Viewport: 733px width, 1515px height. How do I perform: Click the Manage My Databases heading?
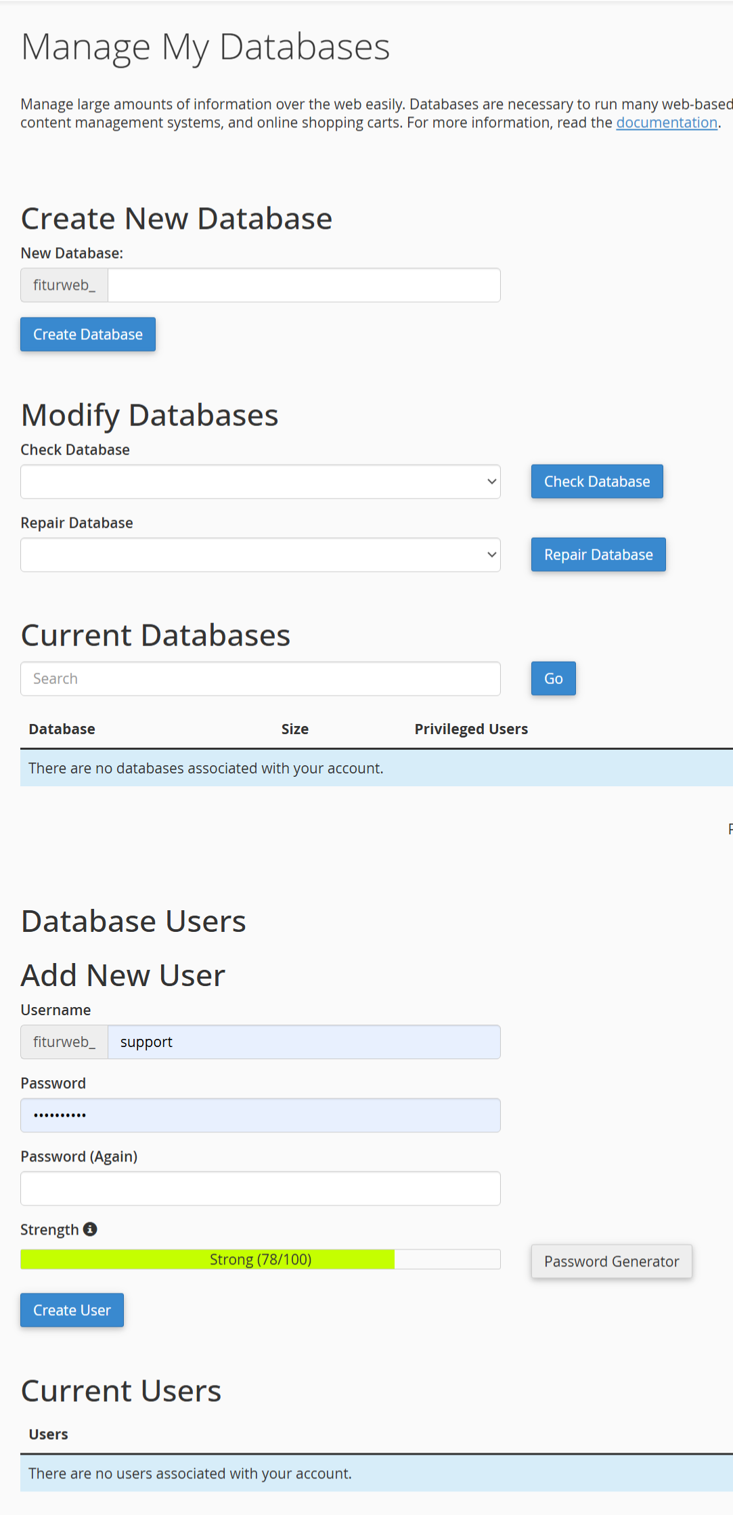[x=206, y=47]
